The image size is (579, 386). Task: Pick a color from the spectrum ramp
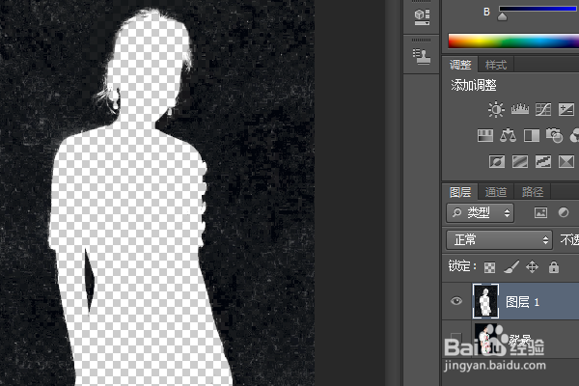(x=513, y=41)
